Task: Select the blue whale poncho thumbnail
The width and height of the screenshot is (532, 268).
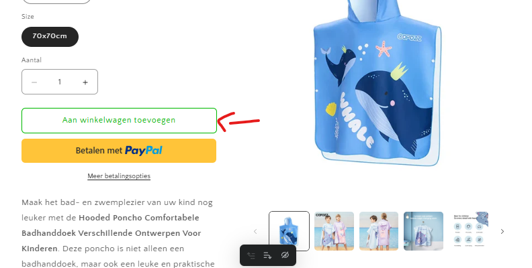Action: 289,231
